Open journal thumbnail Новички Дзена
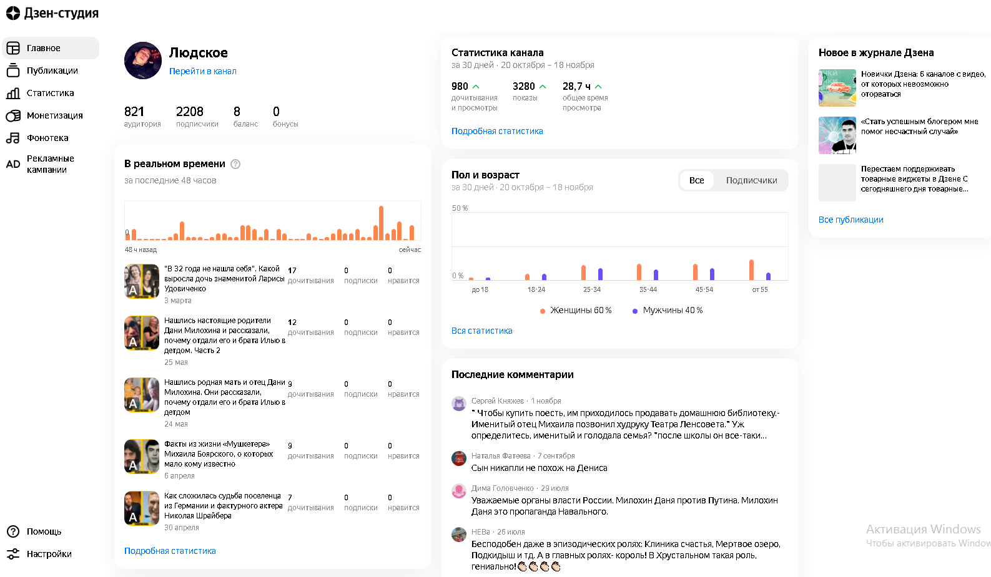991x577 pixels. (x=837, y=88)
